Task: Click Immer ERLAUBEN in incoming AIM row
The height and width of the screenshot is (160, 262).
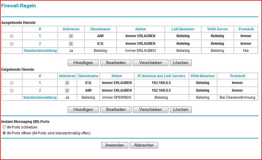Action: click(x=117, y=90)
